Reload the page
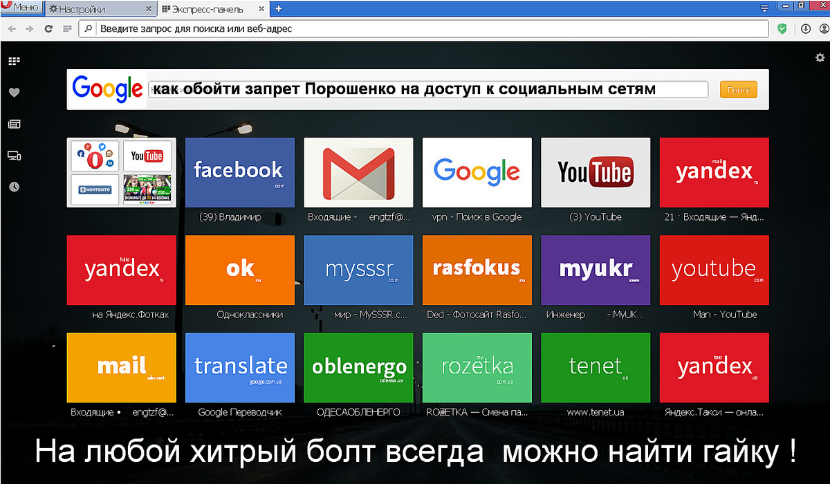 (48, 29)
